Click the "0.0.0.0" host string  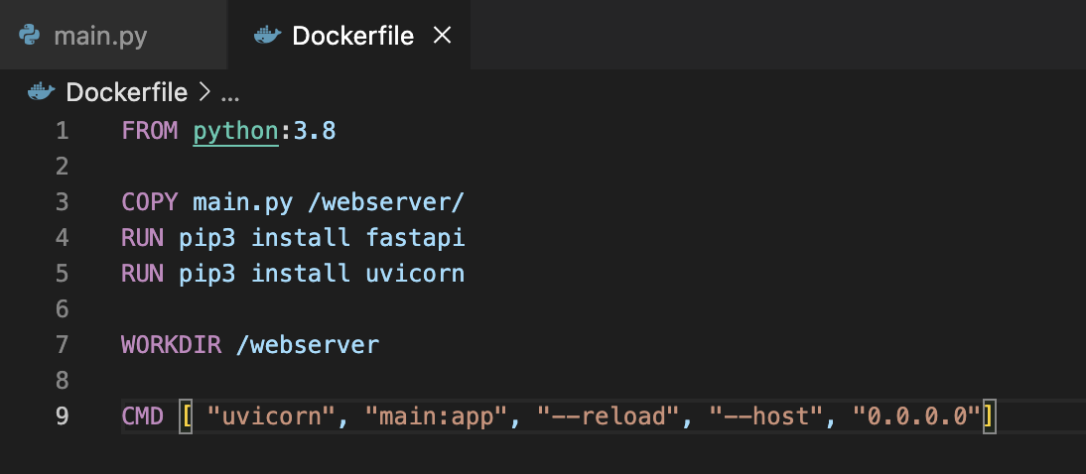tap(916, 416)
